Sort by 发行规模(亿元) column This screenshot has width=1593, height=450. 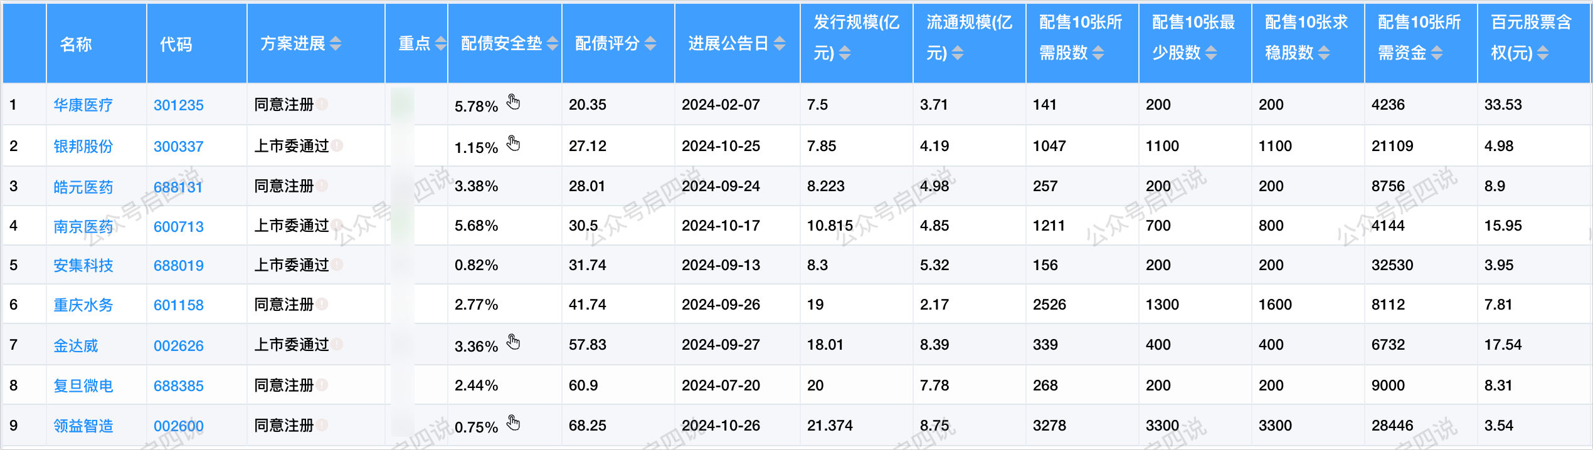click(845, 53)
